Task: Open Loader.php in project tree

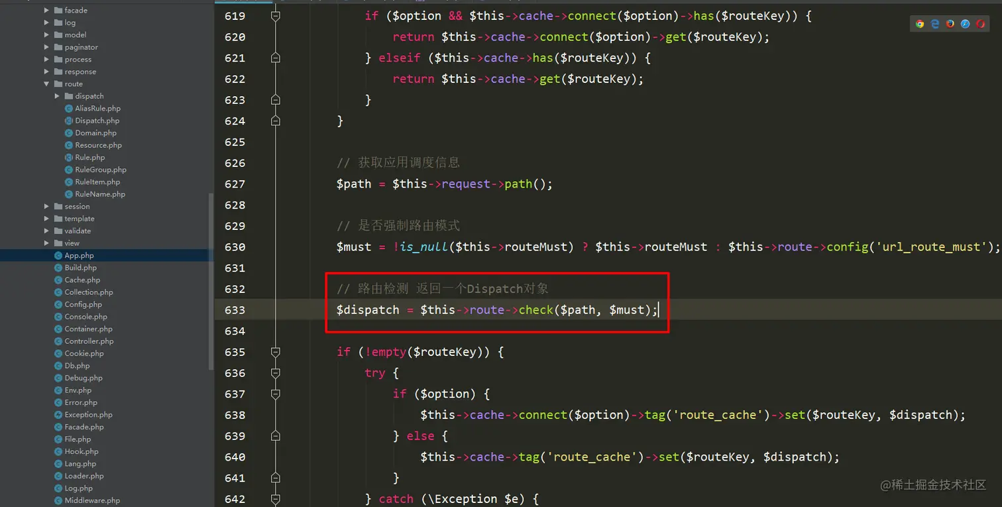Action: pyautogui.click(x=83, y=477)
